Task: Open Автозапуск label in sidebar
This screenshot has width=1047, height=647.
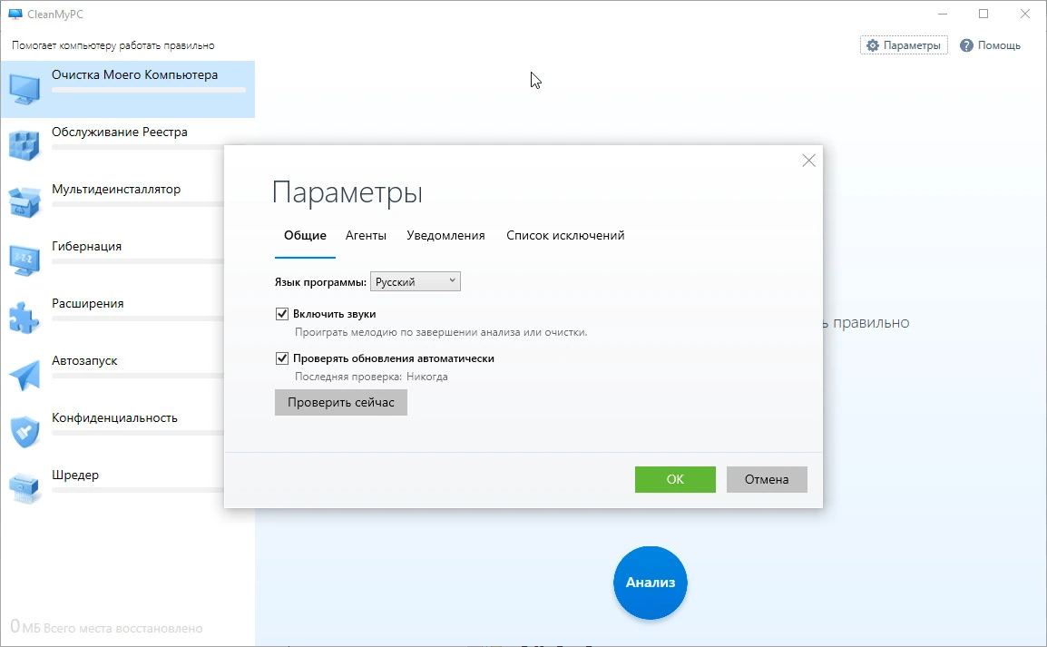Action: point(84,360)
